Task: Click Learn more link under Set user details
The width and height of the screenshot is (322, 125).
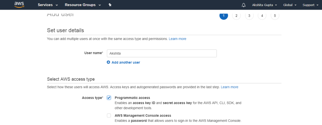Action: (177, 39)
